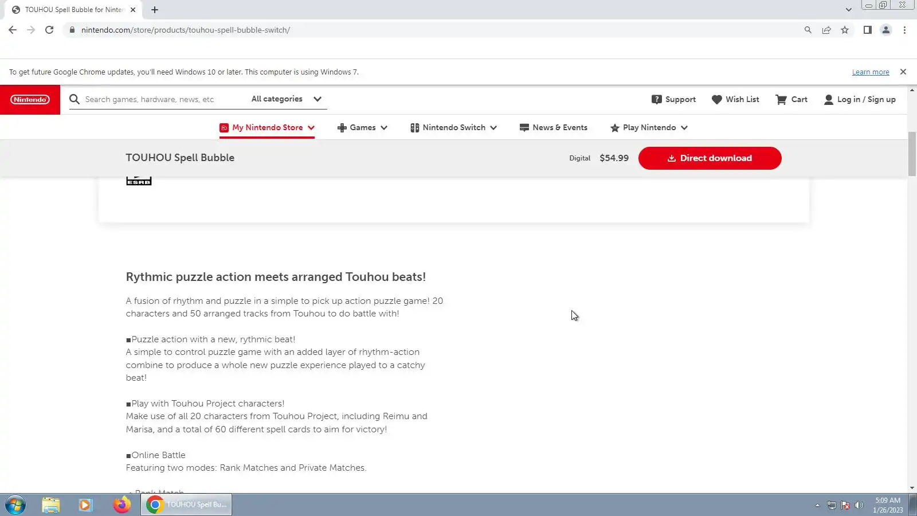Expand Nintendo Switch menu chevron
The image size is (917, 516).
(493, 128)
